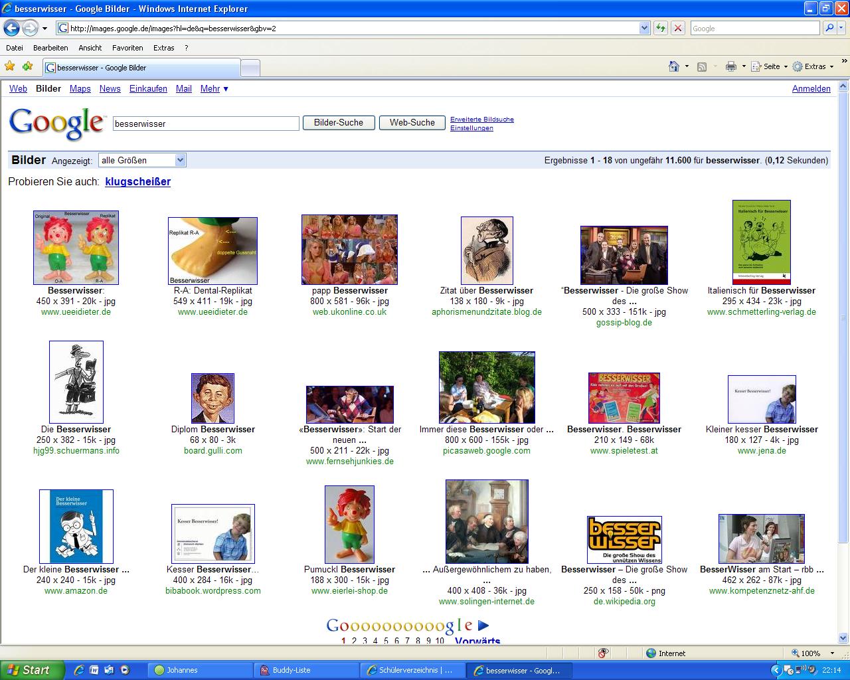Expand the Mehr dropdown link
The width and height of the screenshot is (850, 680).
click(214, 88)
